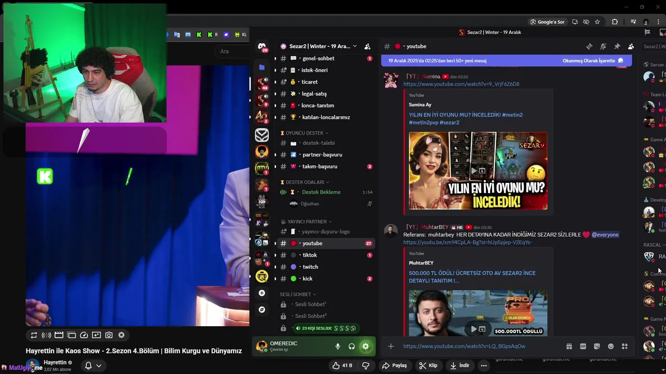Open enhancer settings gear under video

[121, 335]
